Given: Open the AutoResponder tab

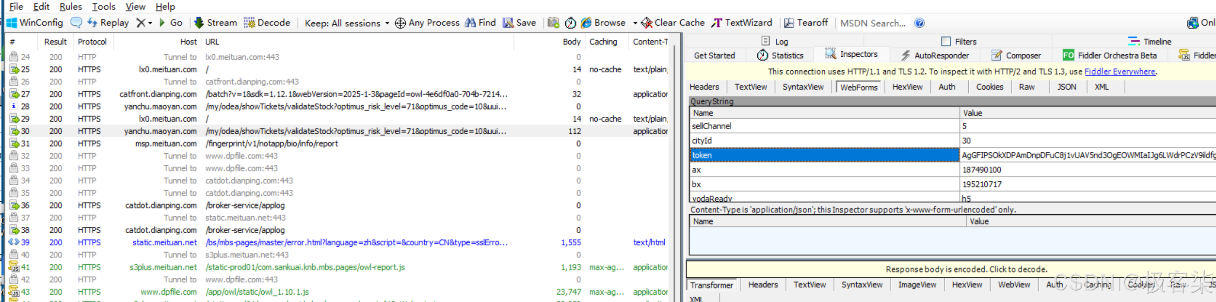Looking at the screenshot, I should [x=935, y=55].
